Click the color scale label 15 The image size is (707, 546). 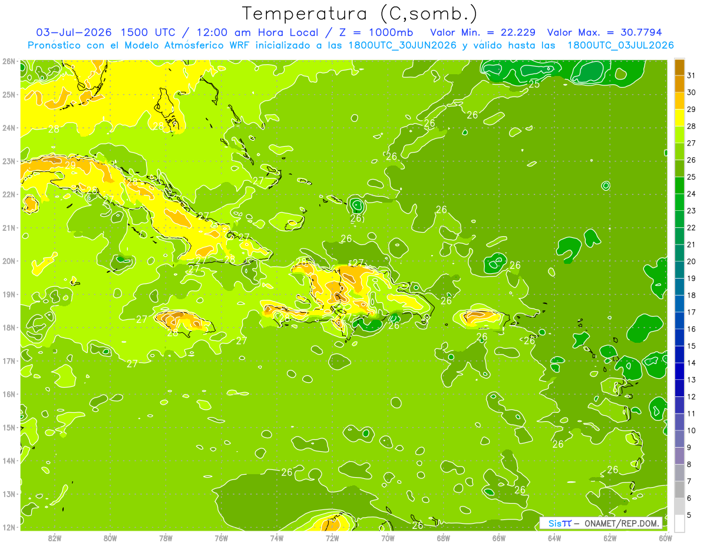point(692,346)
